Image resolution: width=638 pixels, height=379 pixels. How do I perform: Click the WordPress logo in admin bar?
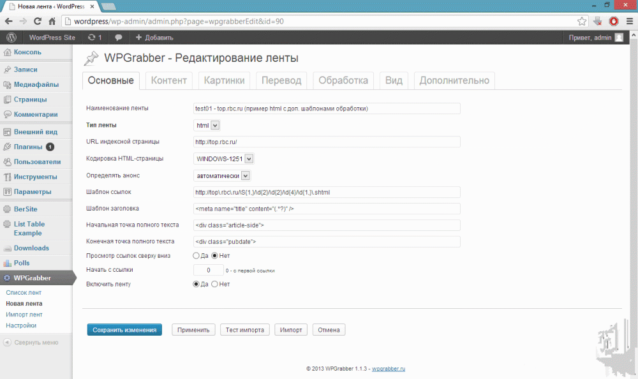click(11, 38)
